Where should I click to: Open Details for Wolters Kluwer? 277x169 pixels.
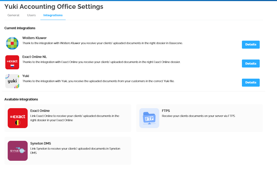[251, 44]
